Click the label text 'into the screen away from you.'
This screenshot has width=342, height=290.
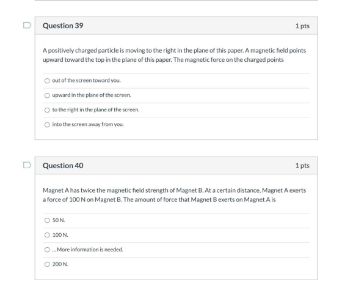pyautogui.click(x=88, y=124)
